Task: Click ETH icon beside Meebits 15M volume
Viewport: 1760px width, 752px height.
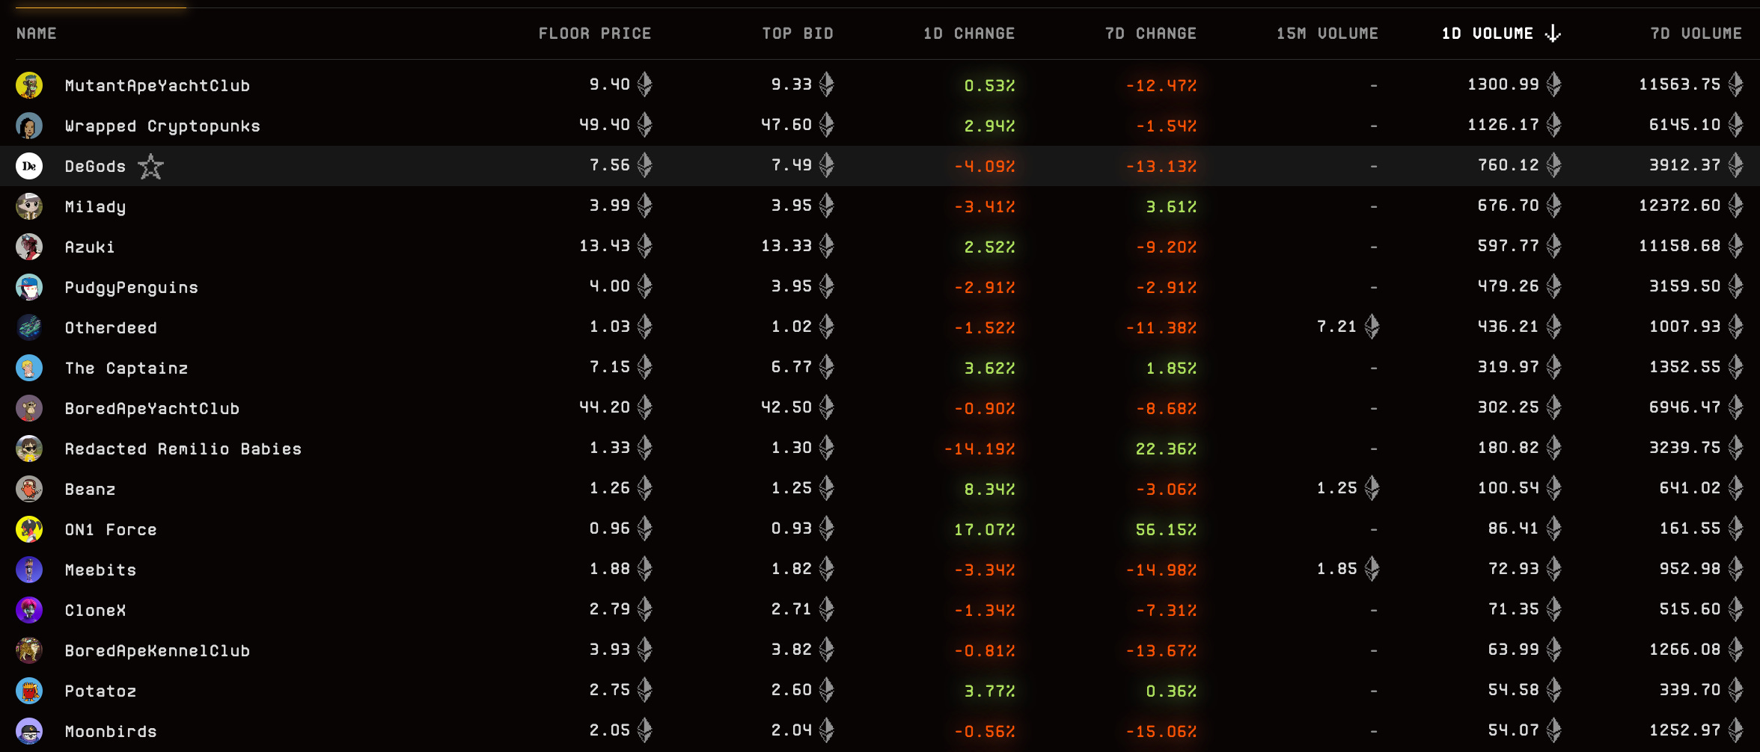Action: [1372, 569]
